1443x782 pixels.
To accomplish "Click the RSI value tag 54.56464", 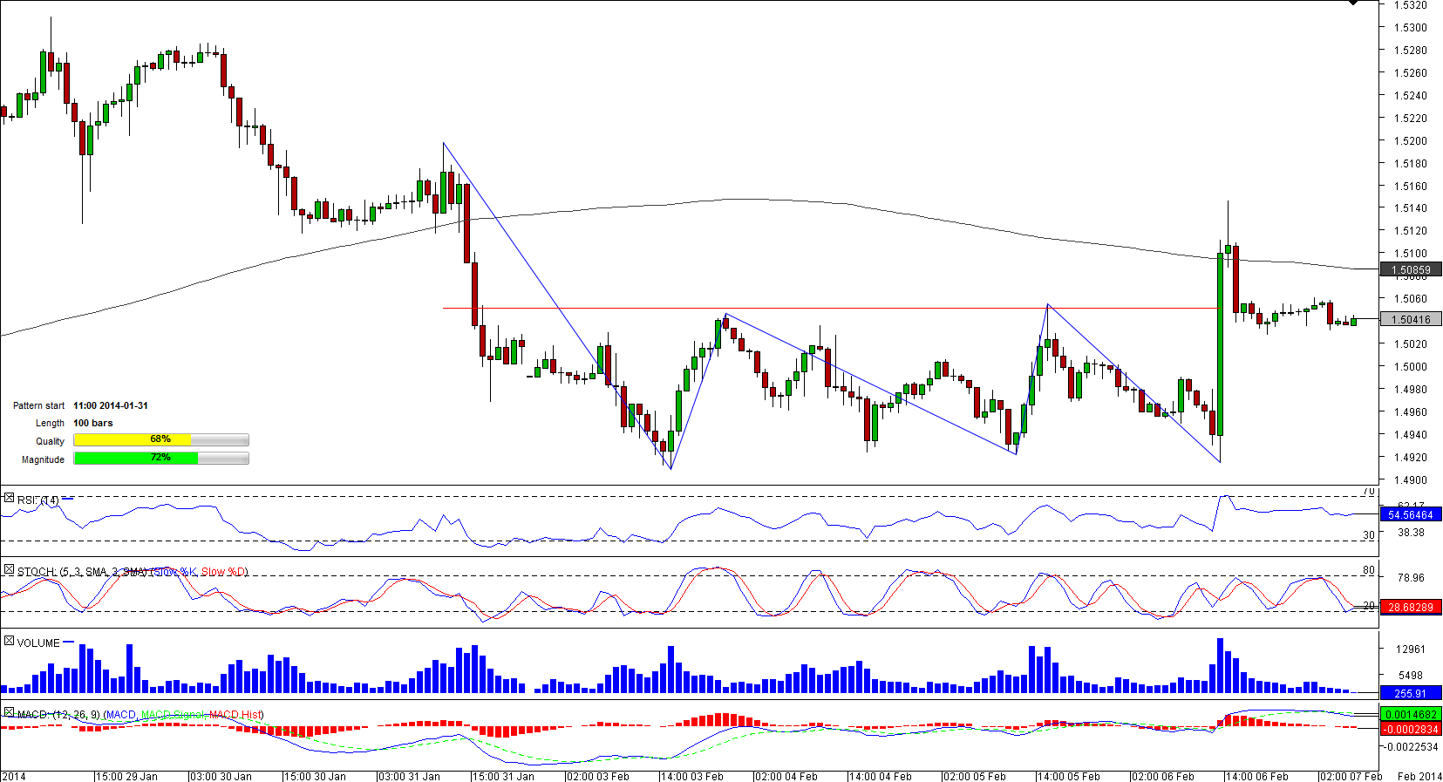I will pyautogui.click(x=1411, y=515).
